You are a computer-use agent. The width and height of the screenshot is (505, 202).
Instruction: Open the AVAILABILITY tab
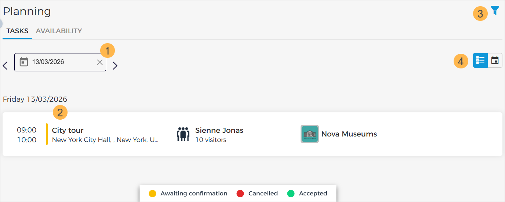pos(59,31)
